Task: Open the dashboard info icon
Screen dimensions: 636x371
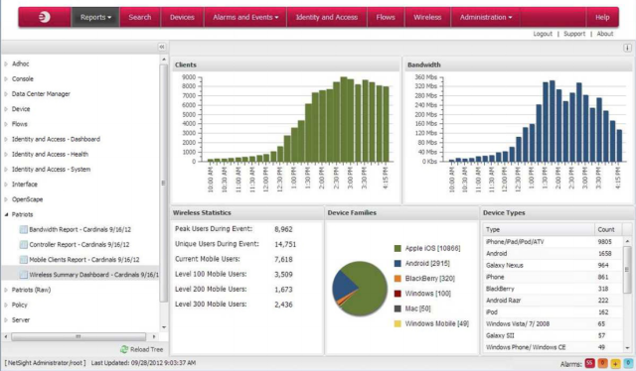Action: 627,48
